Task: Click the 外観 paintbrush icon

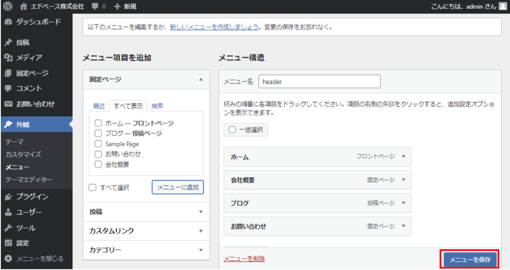Action: point(8,125)
